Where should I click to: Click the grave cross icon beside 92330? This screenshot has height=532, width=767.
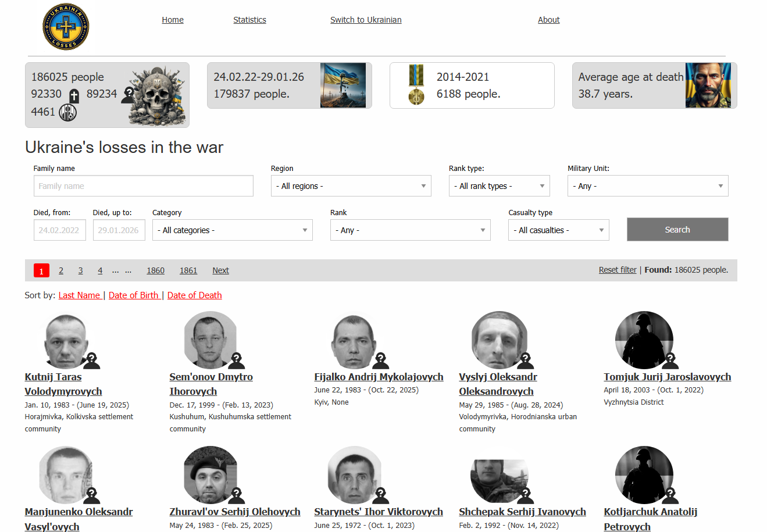[x=74, y=95]
